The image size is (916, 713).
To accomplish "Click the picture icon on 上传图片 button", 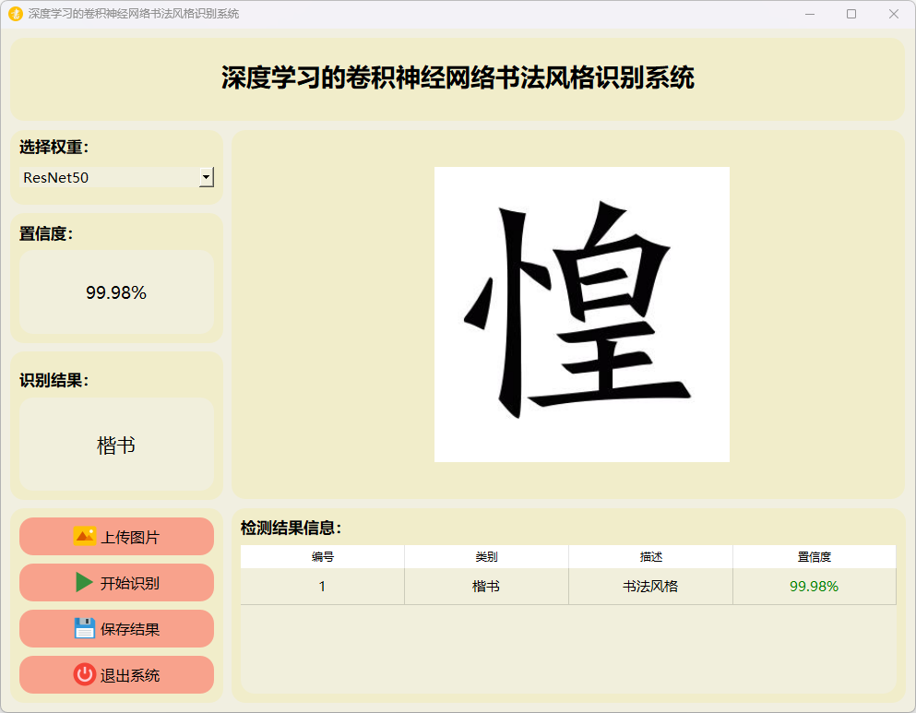I will pyautogui.click(x=84, y=536).
